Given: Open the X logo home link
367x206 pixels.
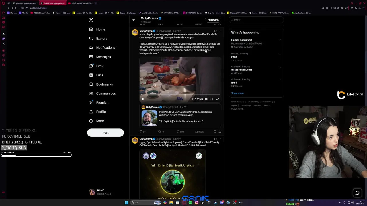Looking at the screenshot, I should point(91,20).
